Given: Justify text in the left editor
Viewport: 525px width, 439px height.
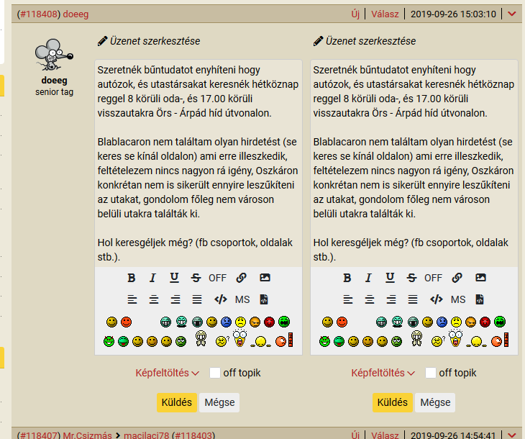Looking at the screenshot, I should coord(197,299).
